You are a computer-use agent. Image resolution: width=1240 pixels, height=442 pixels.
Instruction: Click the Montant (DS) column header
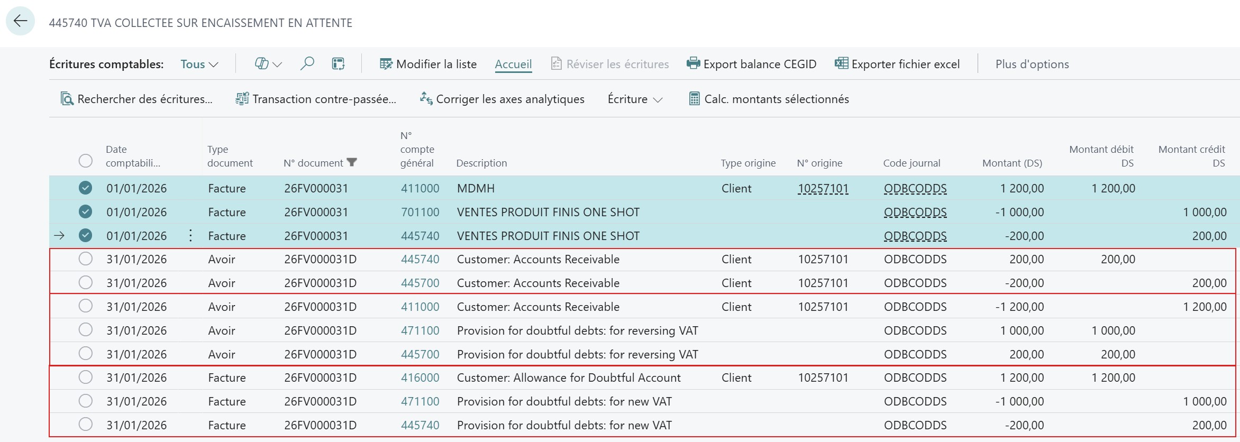pos(1012,163)
